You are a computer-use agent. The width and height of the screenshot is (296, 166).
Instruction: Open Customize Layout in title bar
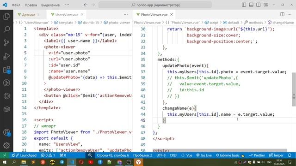tap(266, 5)
